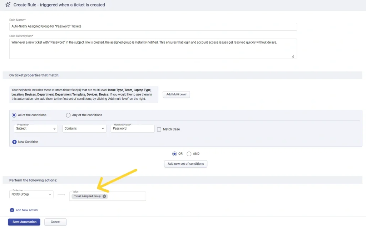Viewport: 366px width, 228px height.
Task: Click 'Add new set of conditions' button
Action: coord(186,164)
